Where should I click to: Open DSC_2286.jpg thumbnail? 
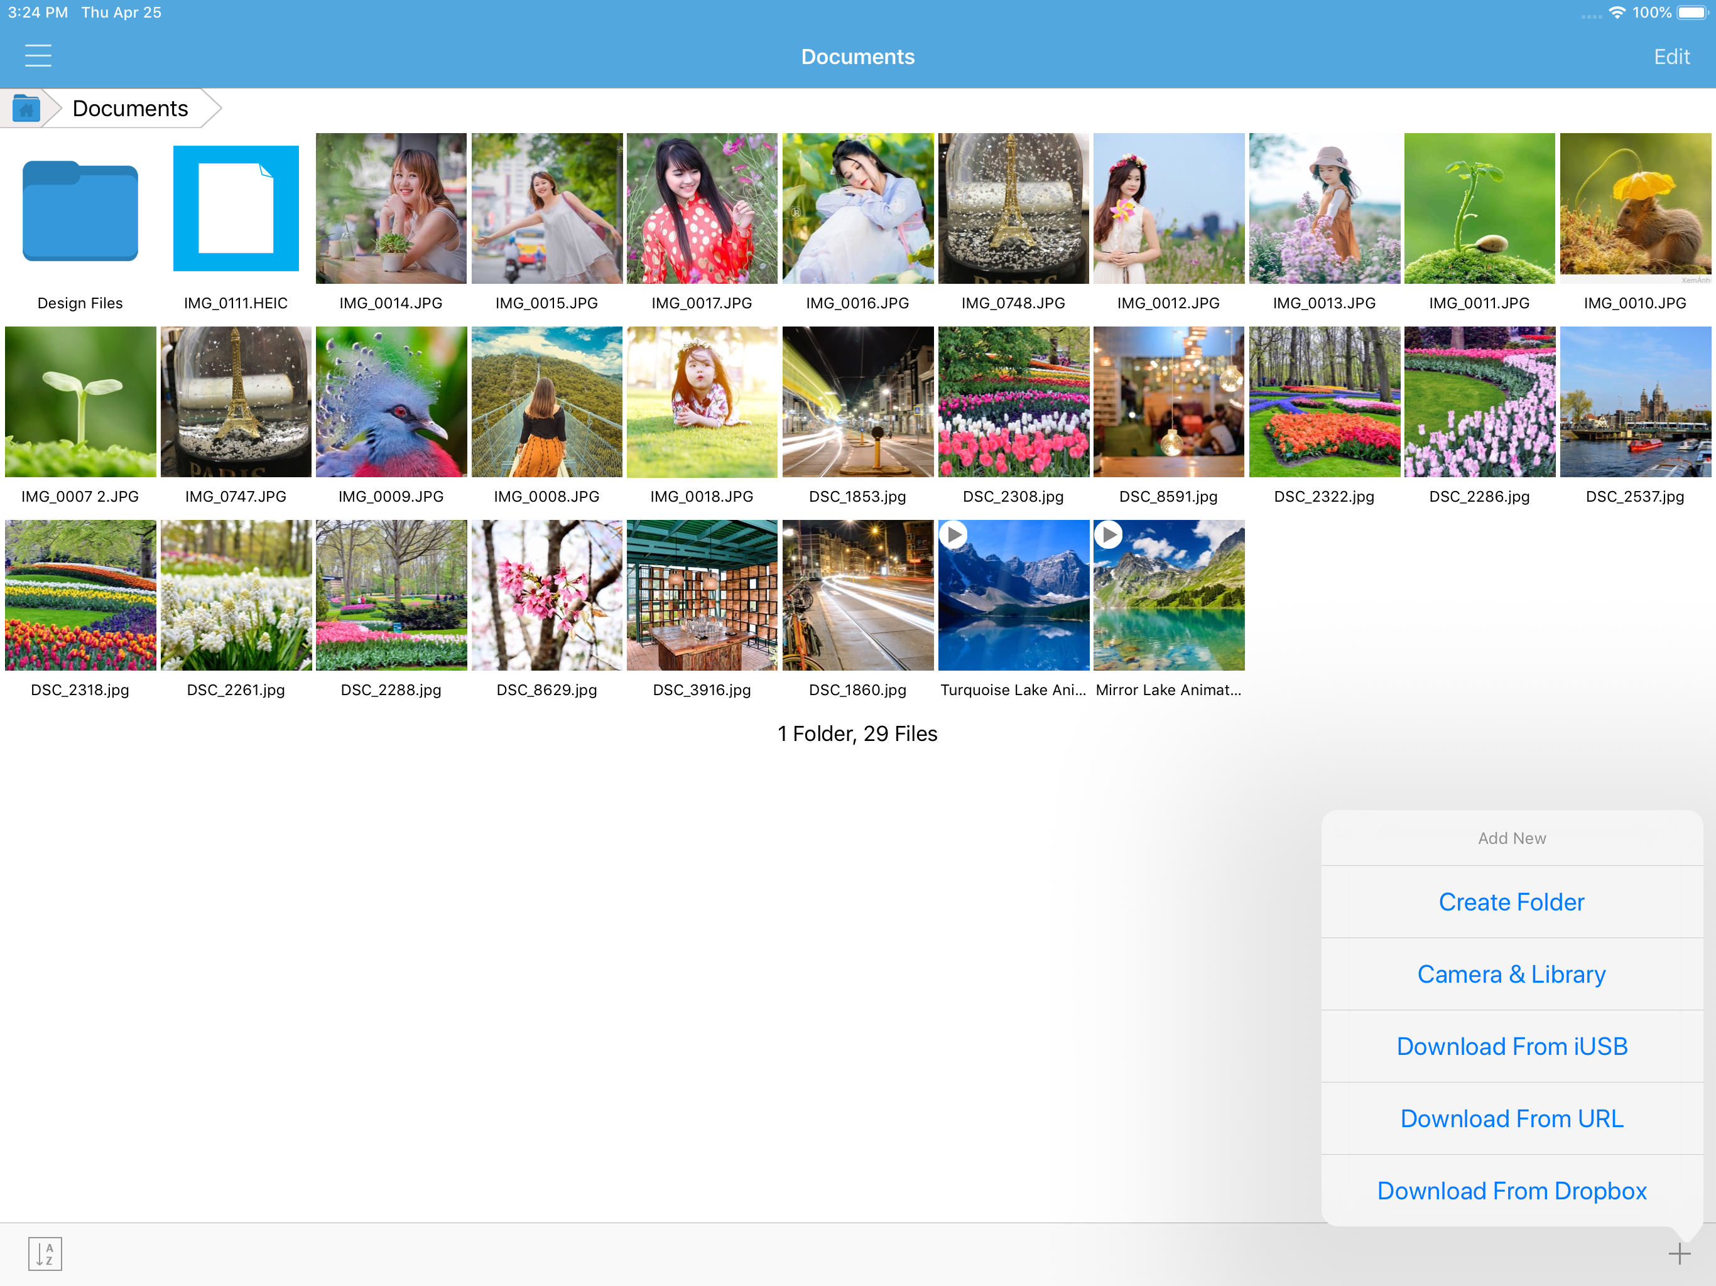[x=1479, y=402]
